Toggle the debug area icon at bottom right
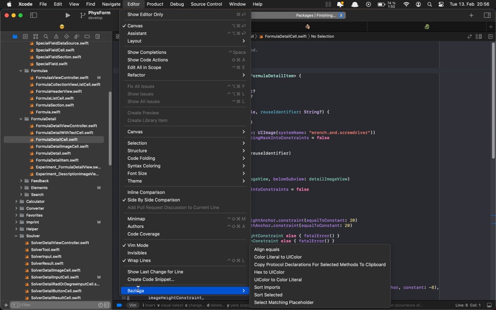This screenshot has width=496, height=310. [489, 305]
